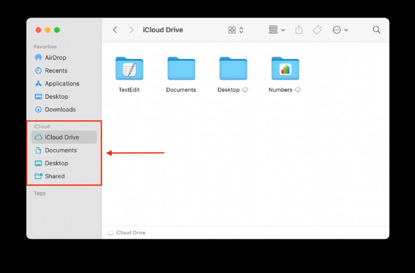
Task: Open Documents under iCloud
Action: click(x=64, y=150)
